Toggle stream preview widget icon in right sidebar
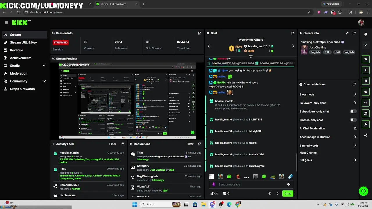 [366, 59]
